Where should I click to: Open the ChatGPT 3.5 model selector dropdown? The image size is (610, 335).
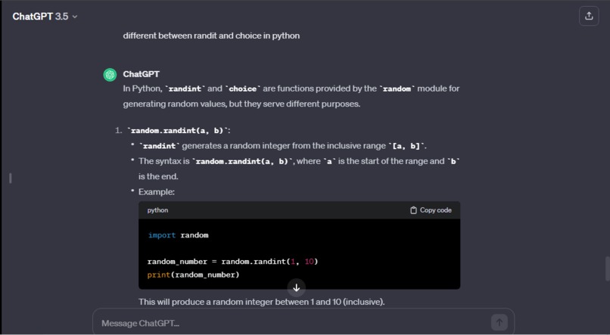click(x=45, y=17)
